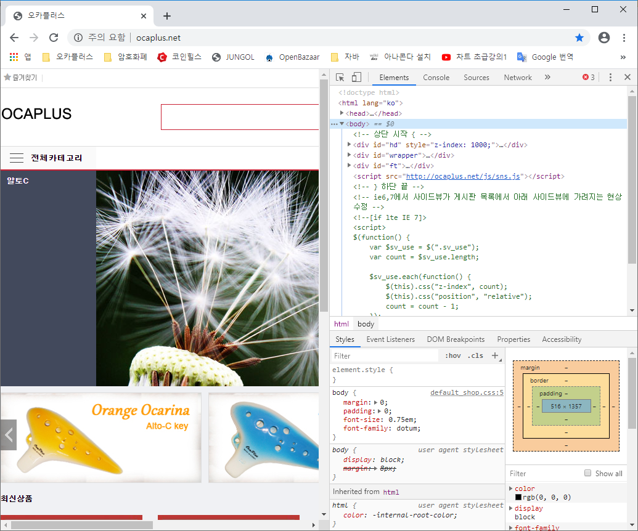Click the black rgb(0, 0, 0) swatch
The image size is (638, 531).
pos(518,497)
